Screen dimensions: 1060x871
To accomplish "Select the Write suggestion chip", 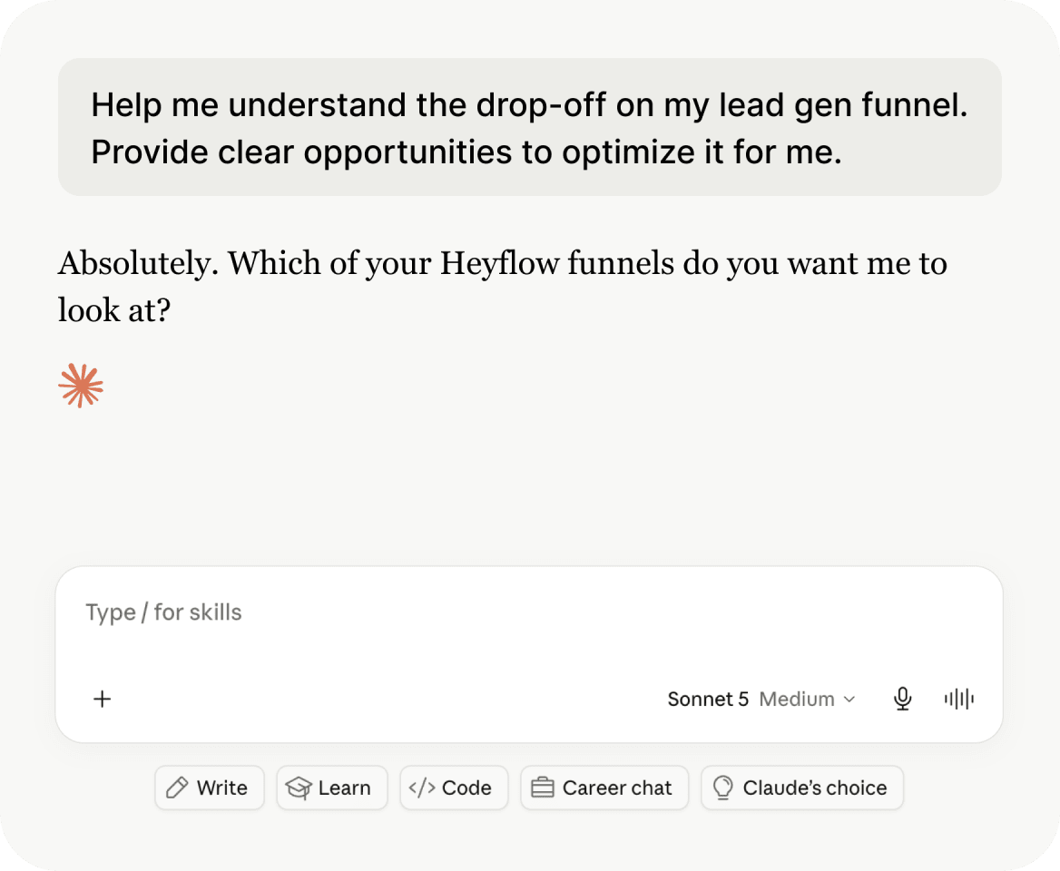I will 210,788.
